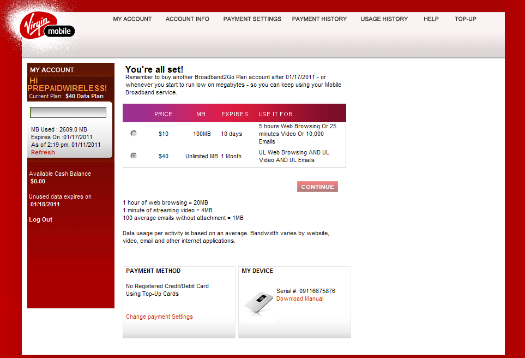The image size is (525, 358).
Task: Click the MY DEVICE panel heading
Action: pos(257,271)
